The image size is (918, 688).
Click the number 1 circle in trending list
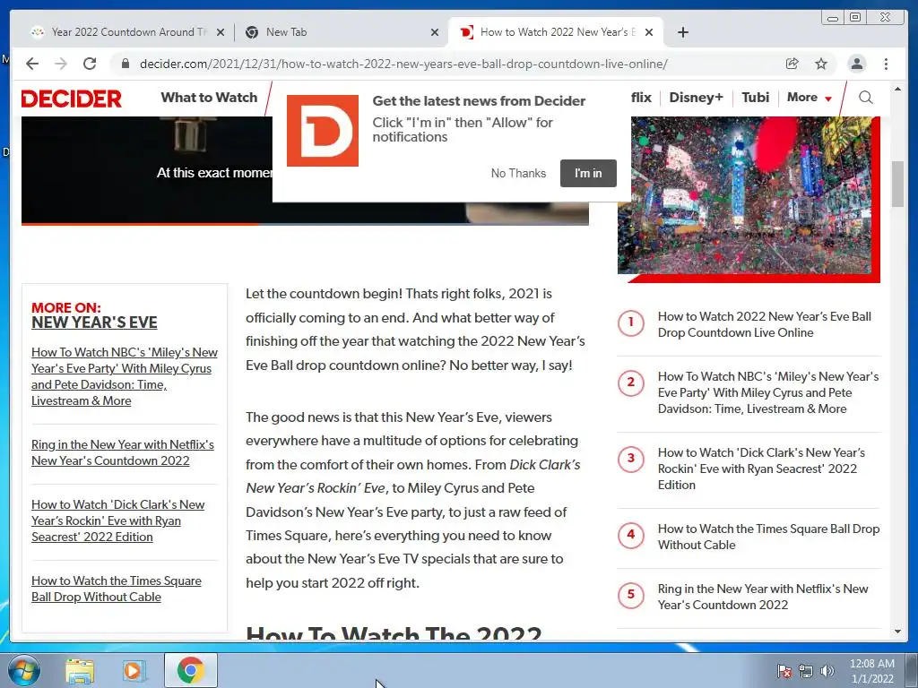pos(630,322)
